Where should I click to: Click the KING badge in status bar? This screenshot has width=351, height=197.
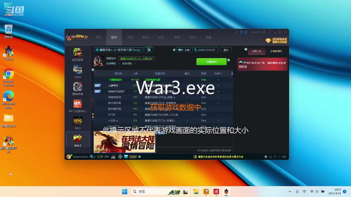tap(113, 157)
